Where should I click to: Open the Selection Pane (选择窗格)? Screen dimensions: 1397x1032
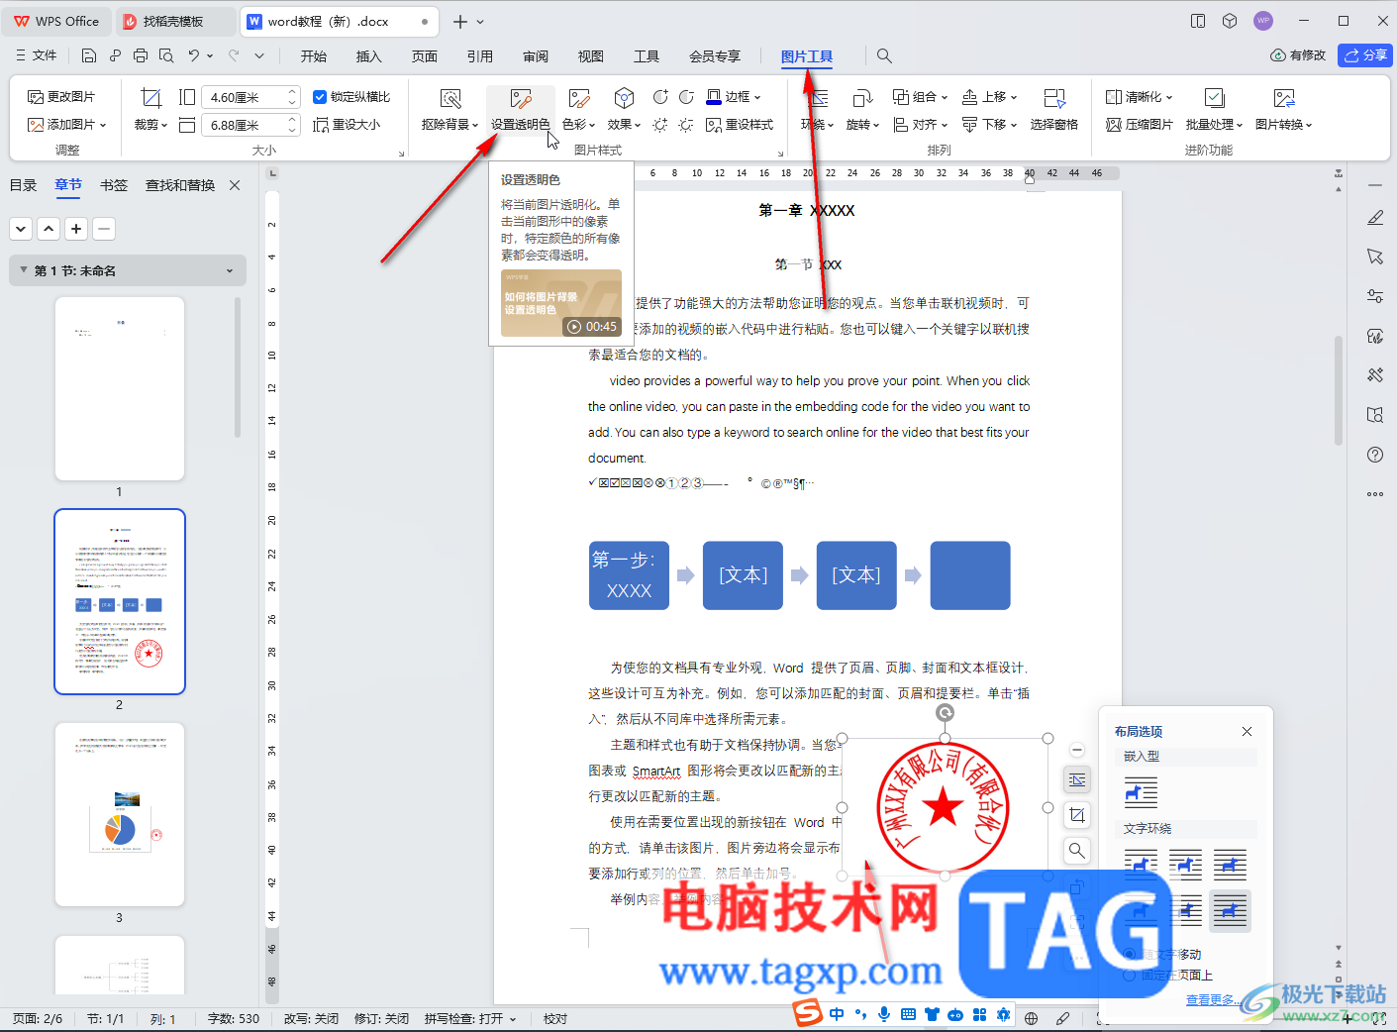1054,109
